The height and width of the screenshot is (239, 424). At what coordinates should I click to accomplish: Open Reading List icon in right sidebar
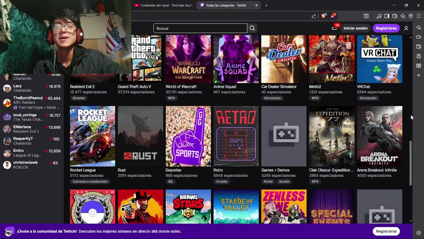point(419,66)
